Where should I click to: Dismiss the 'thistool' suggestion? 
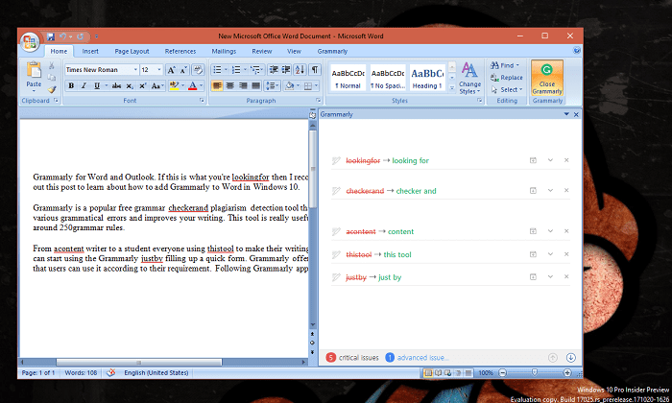pos(566,254)
